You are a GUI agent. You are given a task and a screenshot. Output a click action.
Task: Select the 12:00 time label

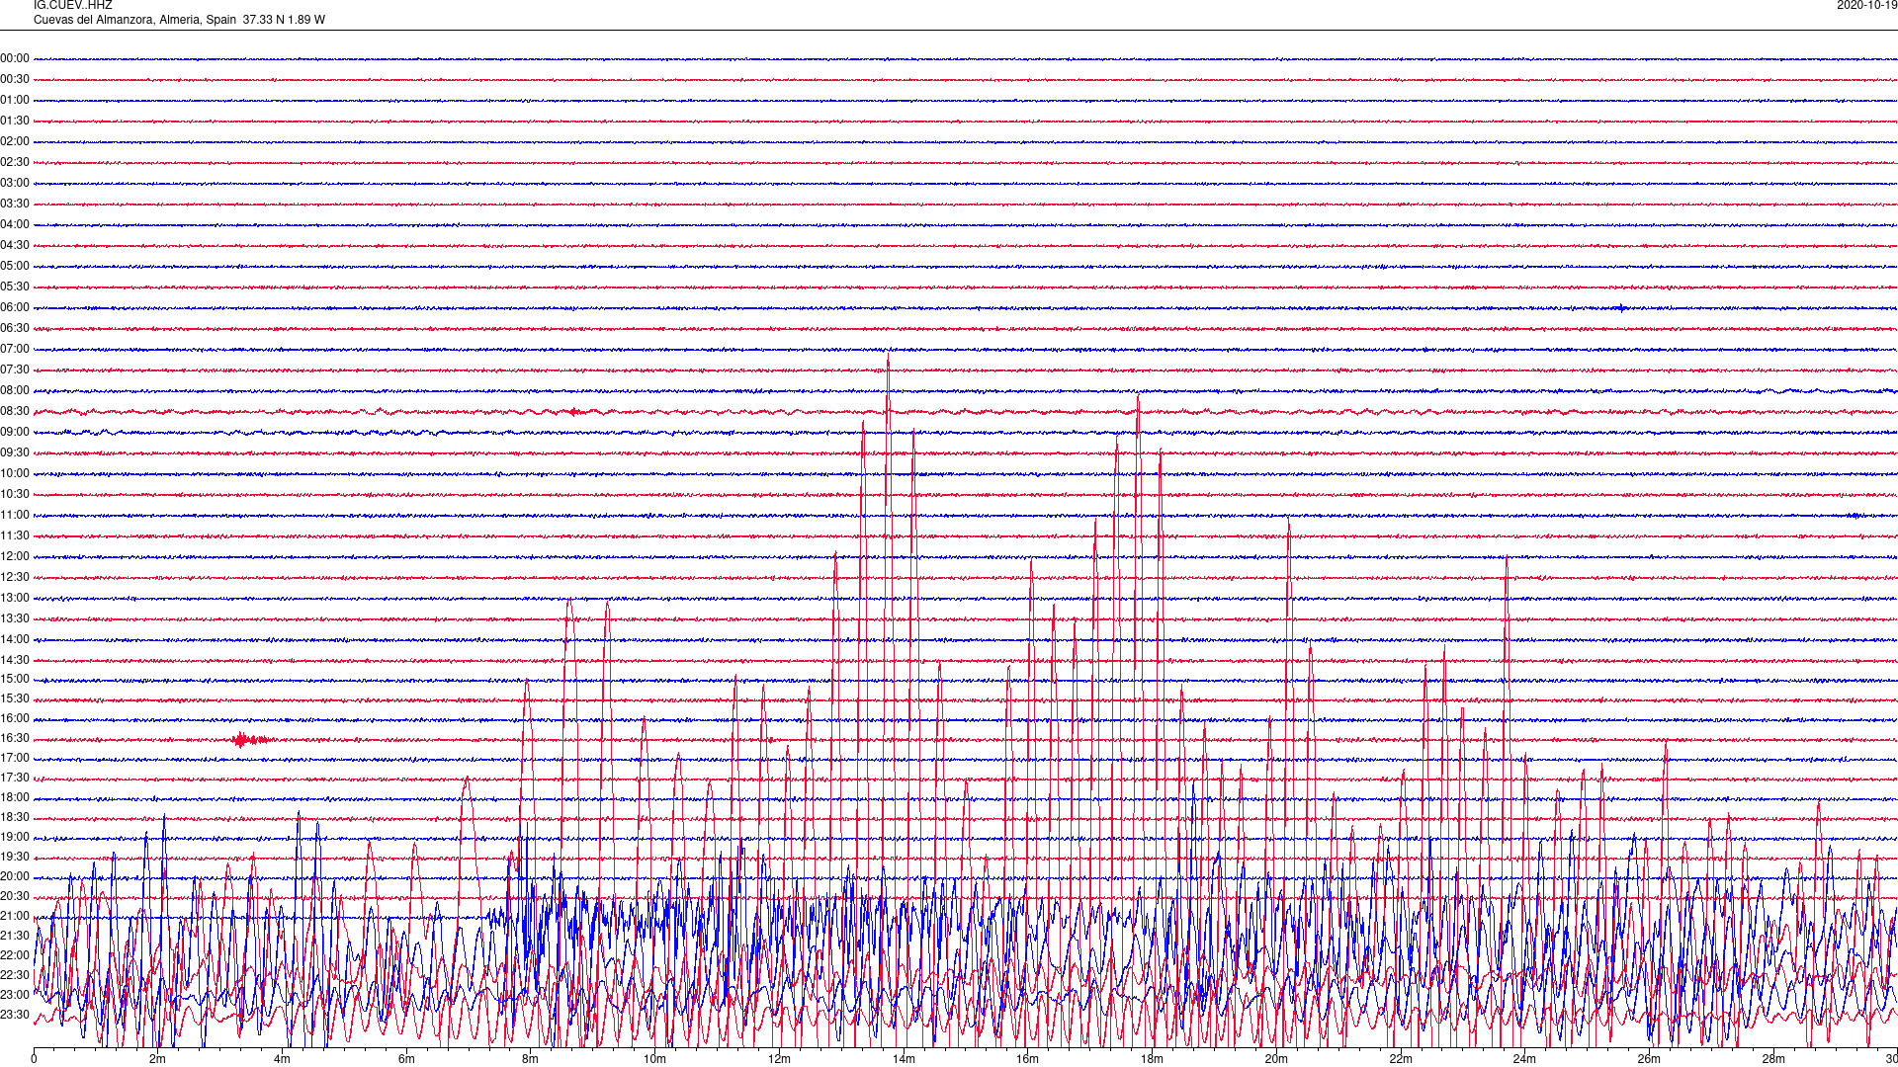click(15, 556)
